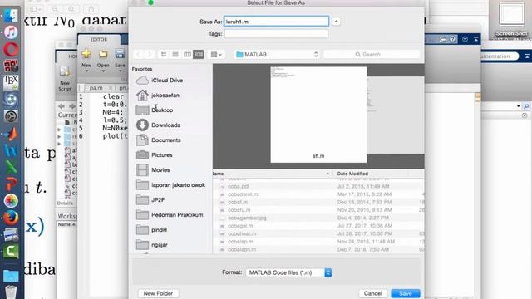
Task: Click the Tags input field
Action: [x=276, y=33]
